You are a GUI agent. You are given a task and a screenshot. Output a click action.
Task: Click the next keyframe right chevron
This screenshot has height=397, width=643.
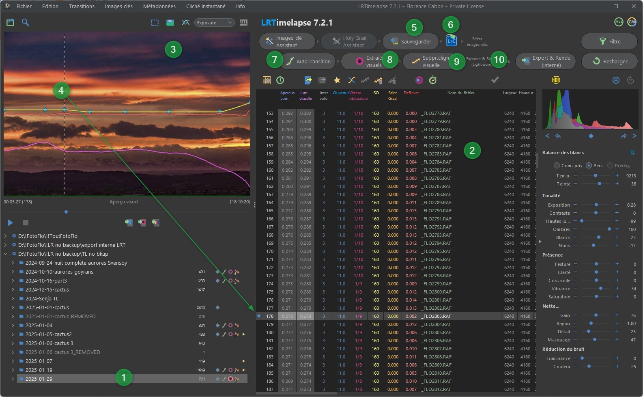634,136
